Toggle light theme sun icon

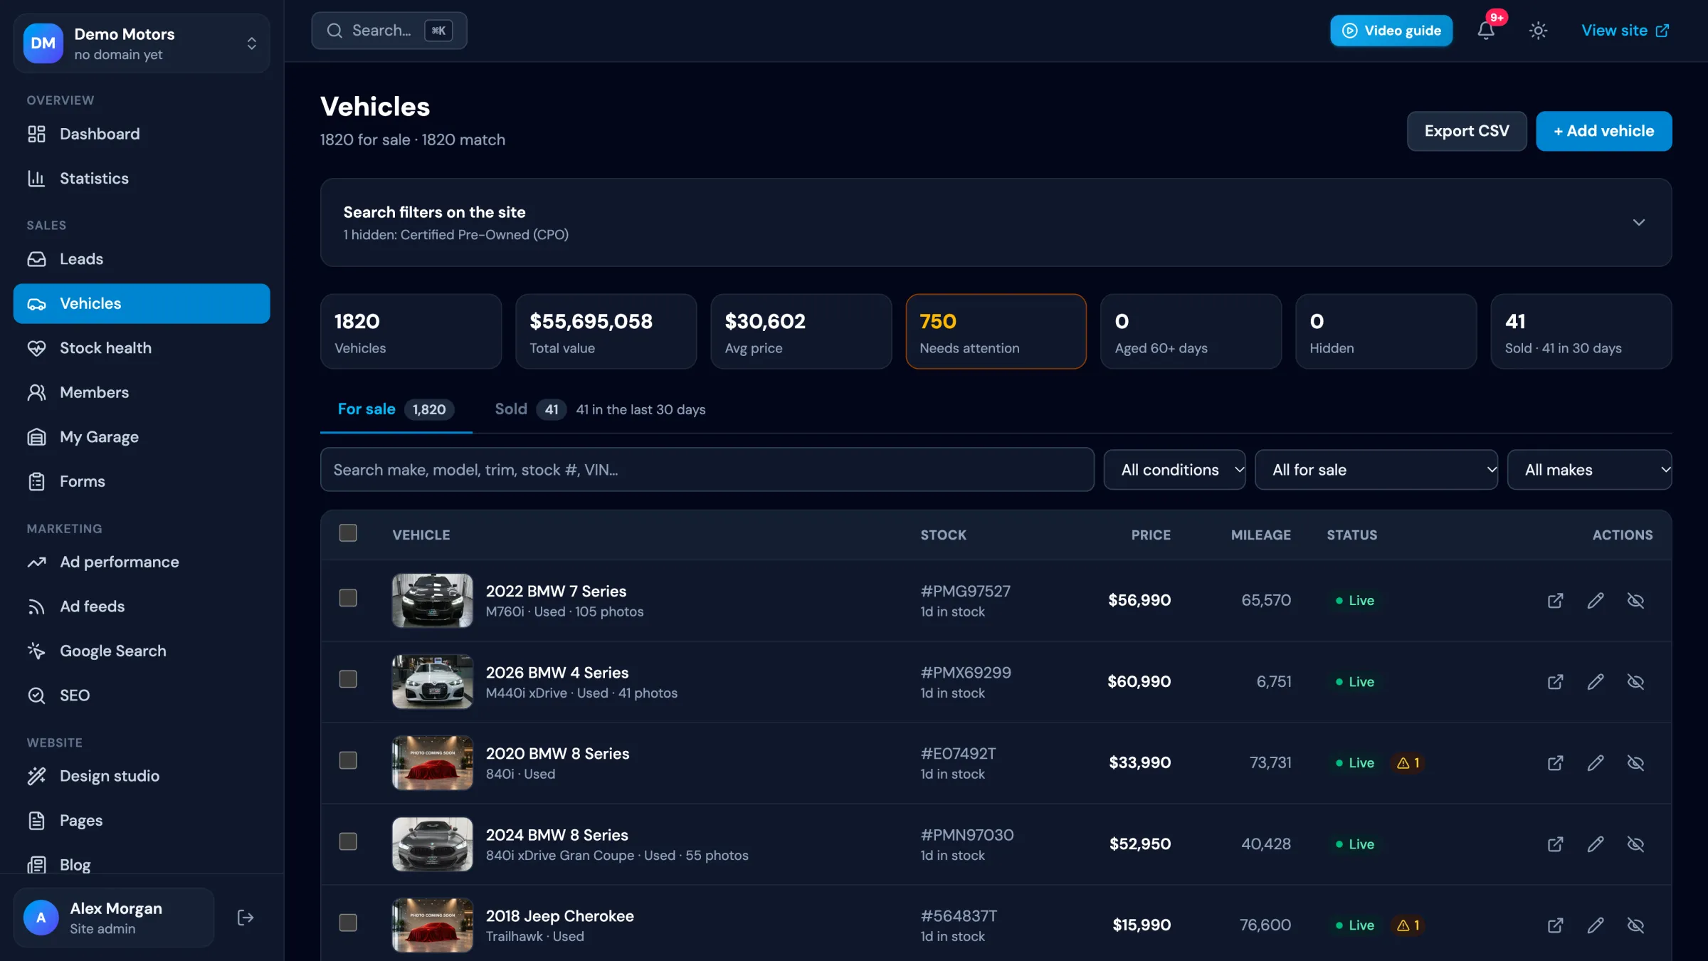1538,31
